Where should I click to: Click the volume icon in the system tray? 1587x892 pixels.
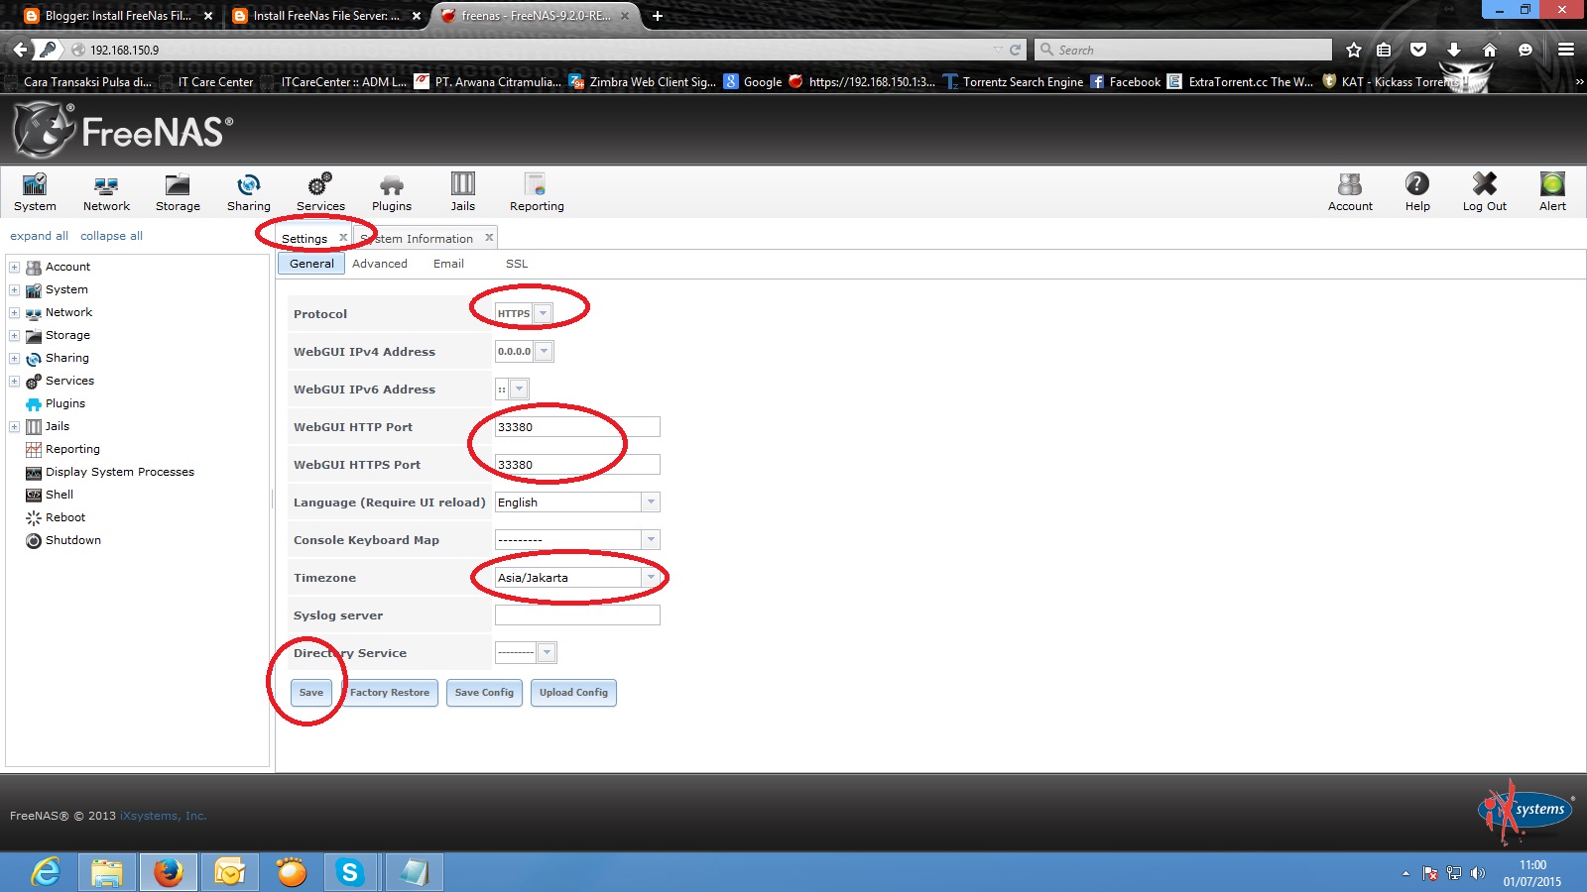point(1478,873)
